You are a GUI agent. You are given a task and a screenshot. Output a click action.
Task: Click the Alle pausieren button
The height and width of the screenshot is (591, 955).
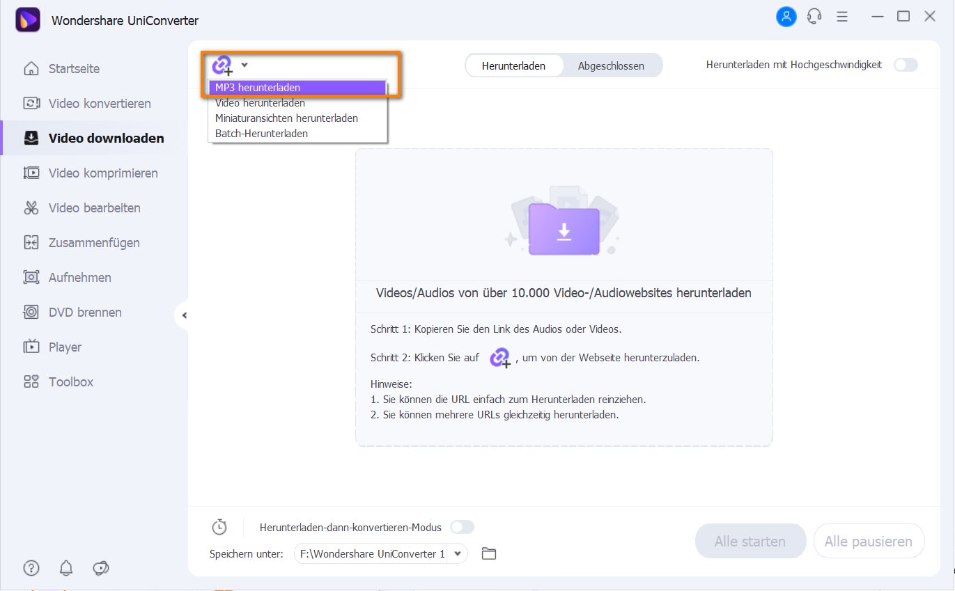tap(869, 542)
